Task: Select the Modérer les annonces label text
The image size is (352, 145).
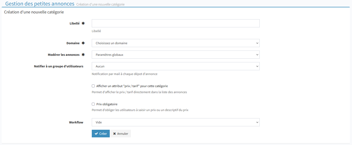Action: [63, 55]
